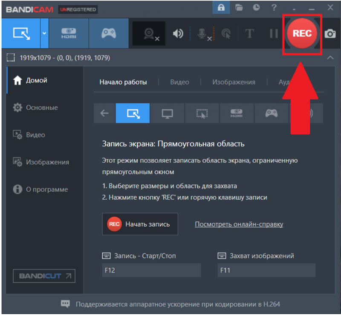The height and width of the screenshot is (315, 341).
Task: Click keyboard icon beside Захват изображений
Action: point(222,256)
